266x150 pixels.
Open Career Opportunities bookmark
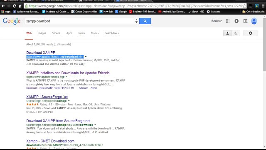[84, 12]
